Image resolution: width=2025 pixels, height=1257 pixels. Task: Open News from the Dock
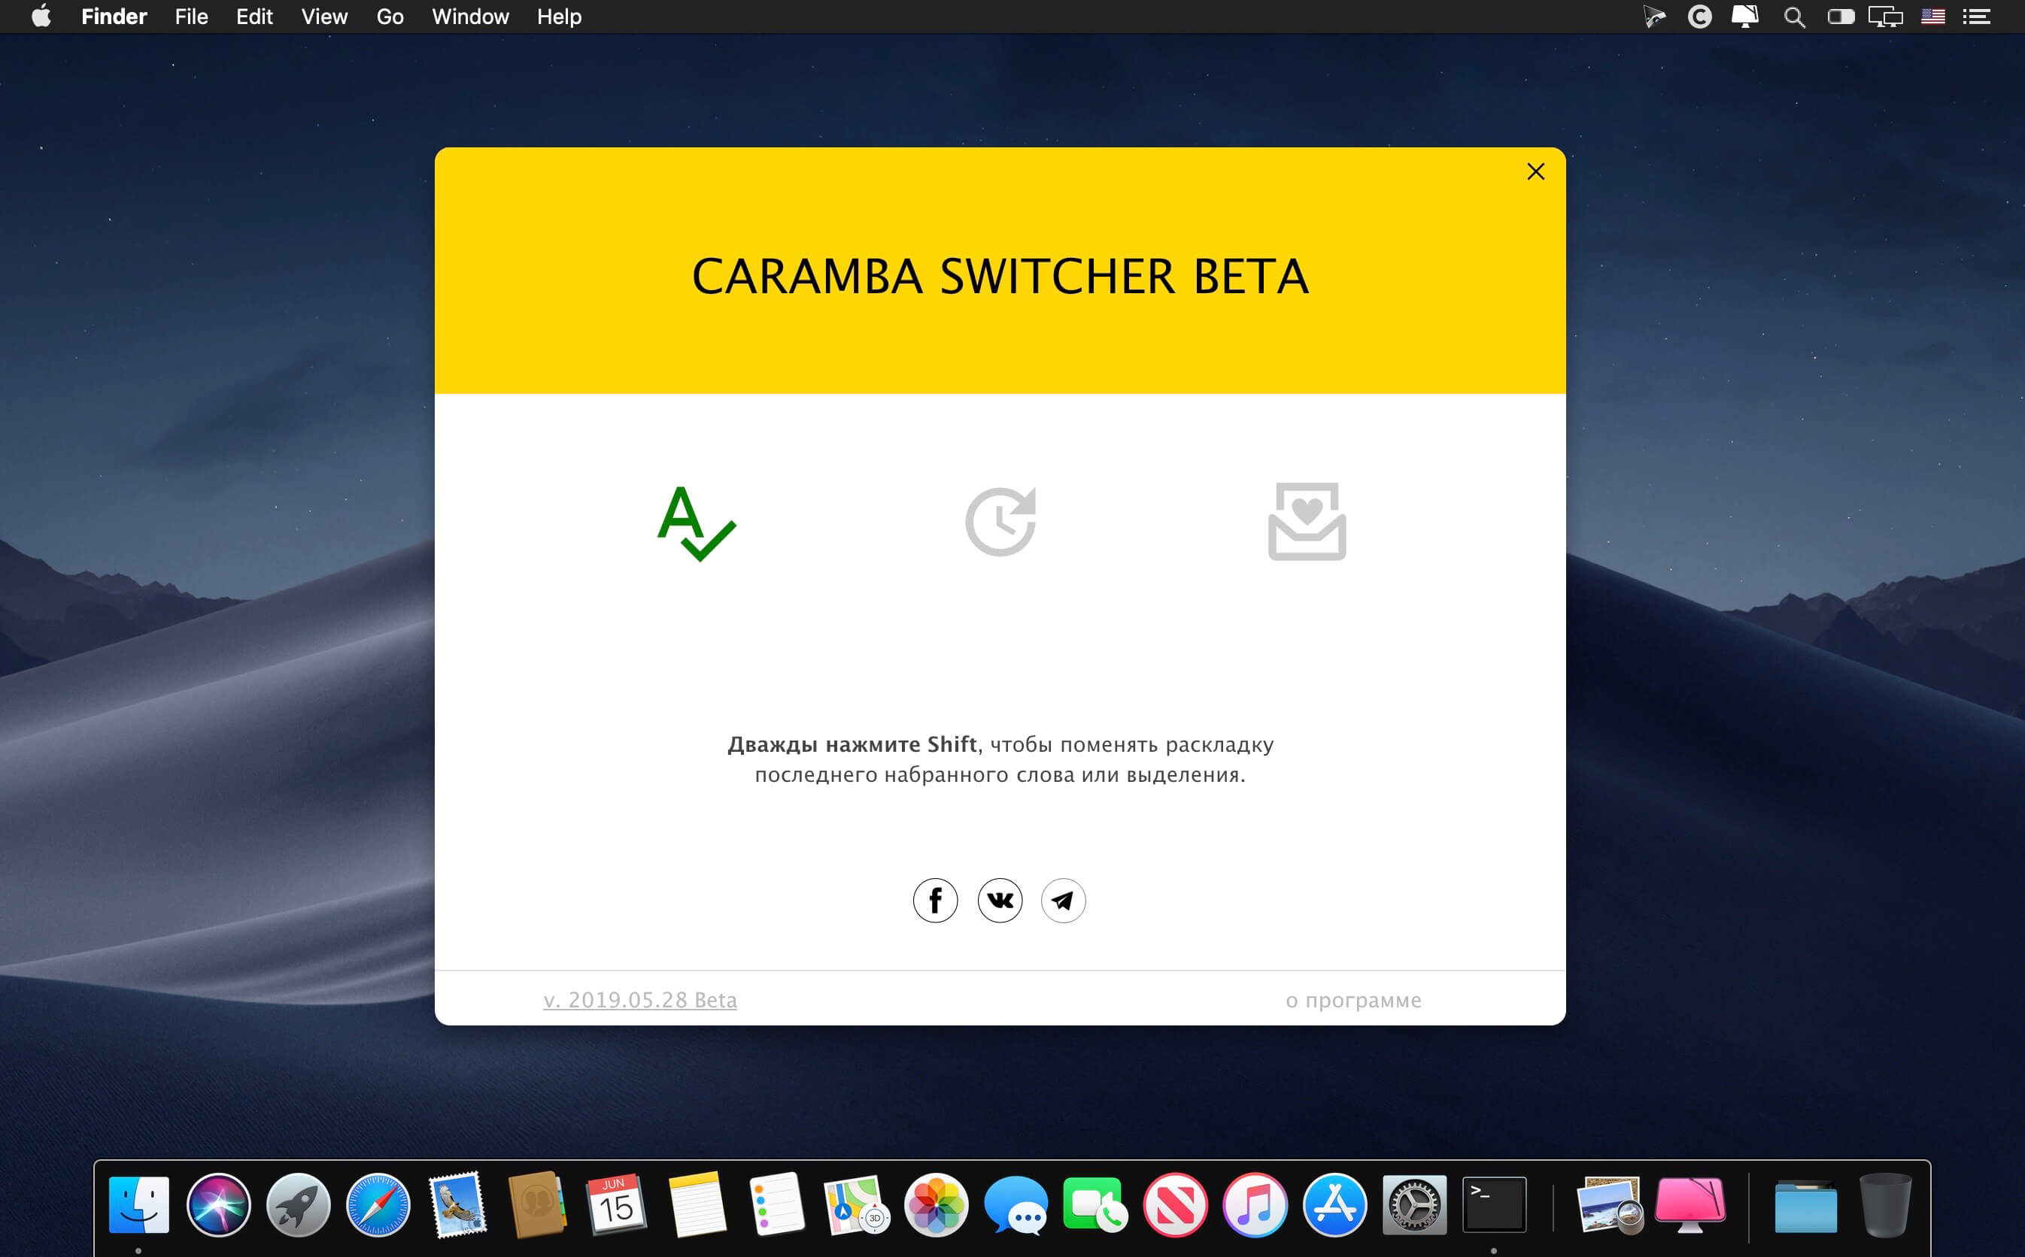(x=1175, y=1204)
